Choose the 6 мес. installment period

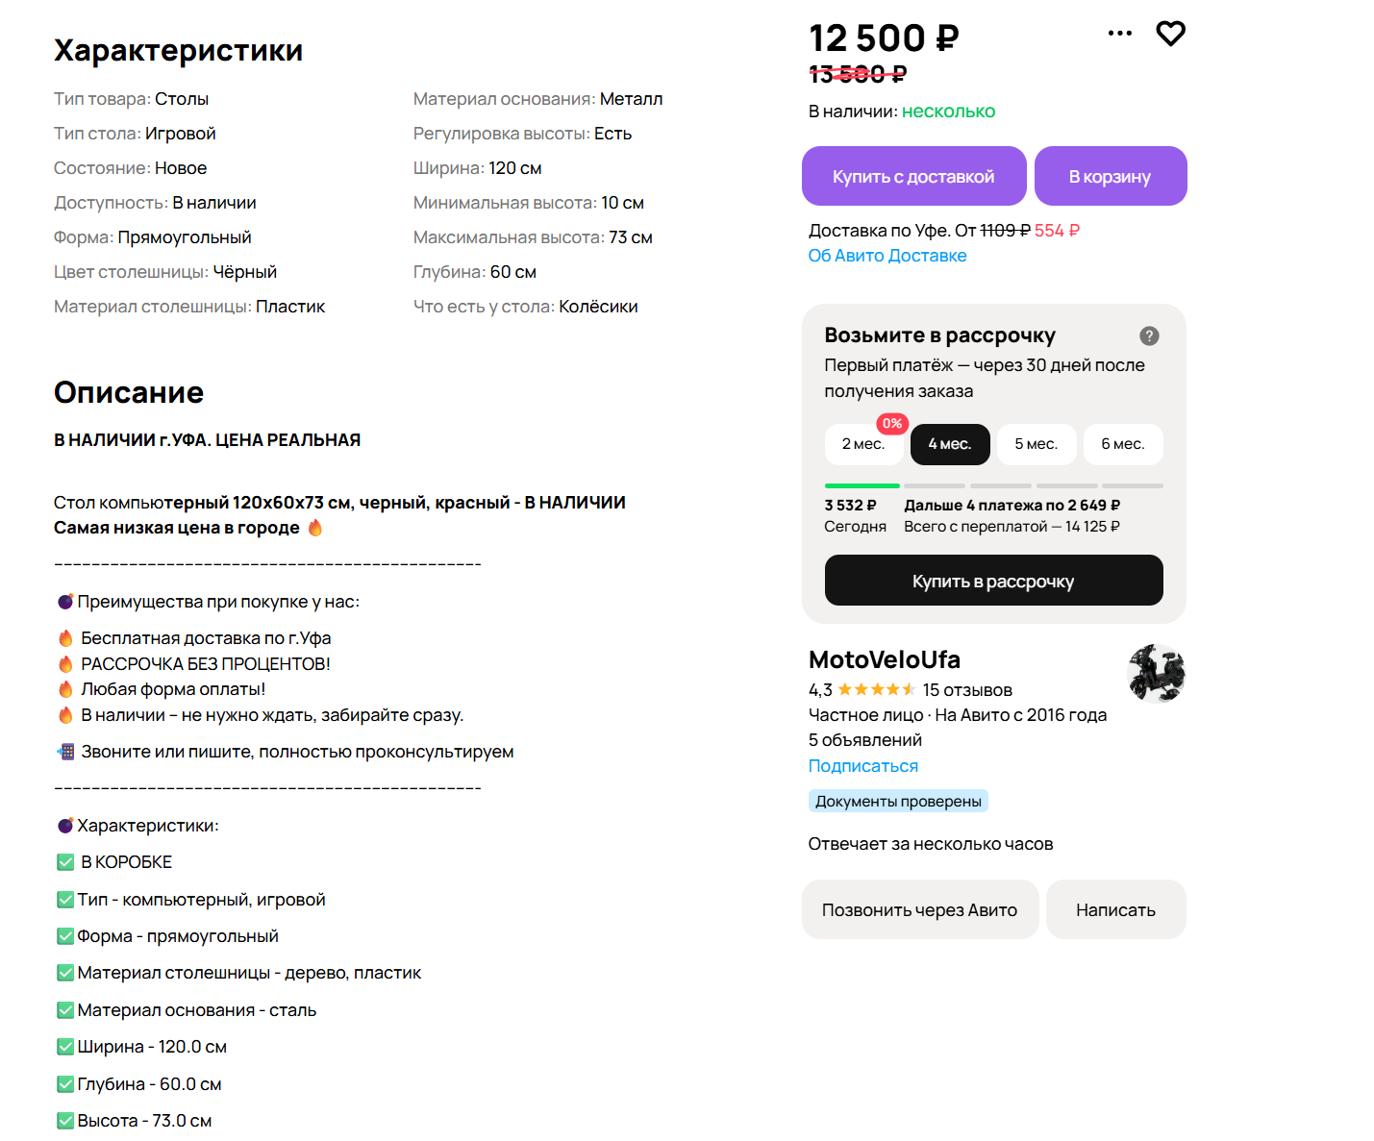point(1123,444)
